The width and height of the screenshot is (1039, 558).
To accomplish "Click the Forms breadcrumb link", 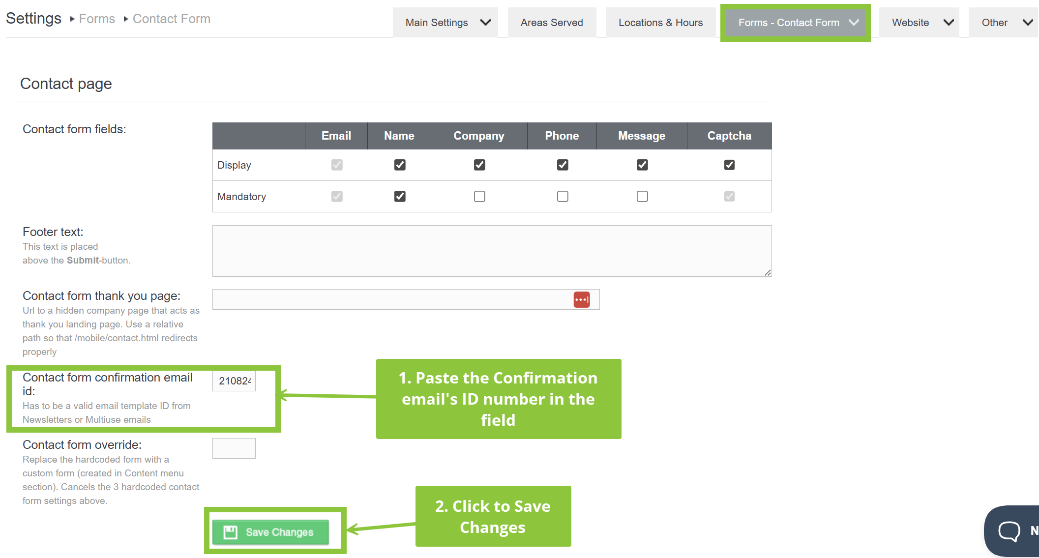I will (97, 19).
